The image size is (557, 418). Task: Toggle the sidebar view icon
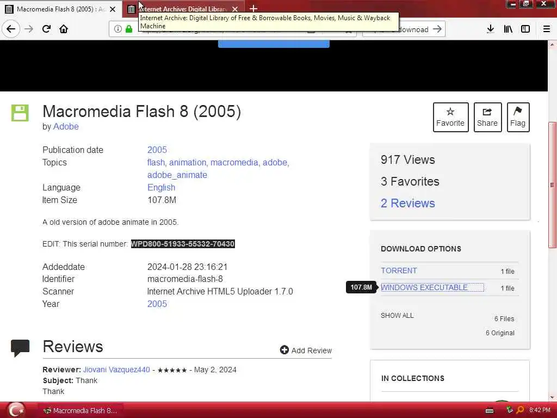click(525, 29)
